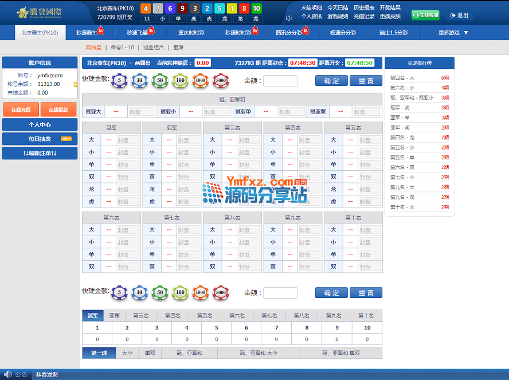Pick the green 50 chip in top row
Viewport: 509px width, 380px height.
(159, 81)
